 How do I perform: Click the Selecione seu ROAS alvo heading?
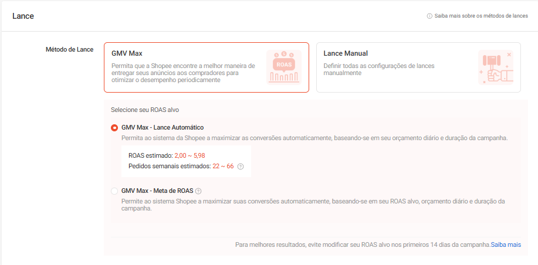pyautogui.click(x=145, y=110)
